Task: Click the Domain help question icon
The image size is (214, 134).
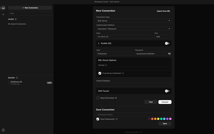Action: (106, 65)
